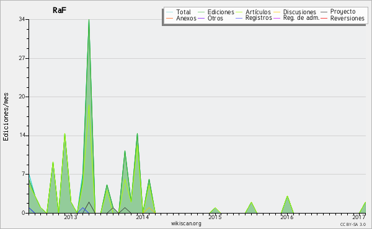Click the 'Ediciones' legend label
Image resolution: width=372 pixels, height=229 pixels.
click(x=221, y=12)
